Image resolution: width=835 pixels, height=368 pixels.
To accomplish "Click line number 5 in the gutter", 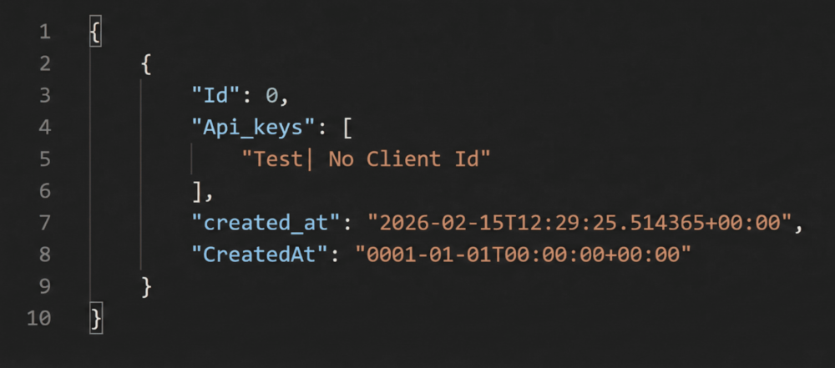I will [x=43, y=159].
